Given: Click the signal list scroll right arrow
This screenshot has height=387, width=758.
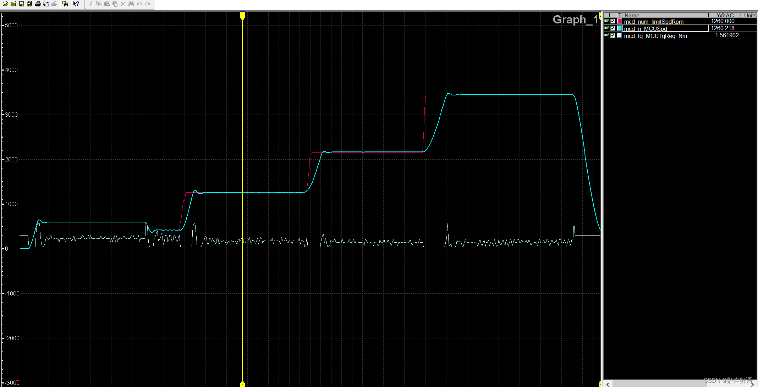Looking at the screenshot, I should pyautogui.click(x=752, y=384).
